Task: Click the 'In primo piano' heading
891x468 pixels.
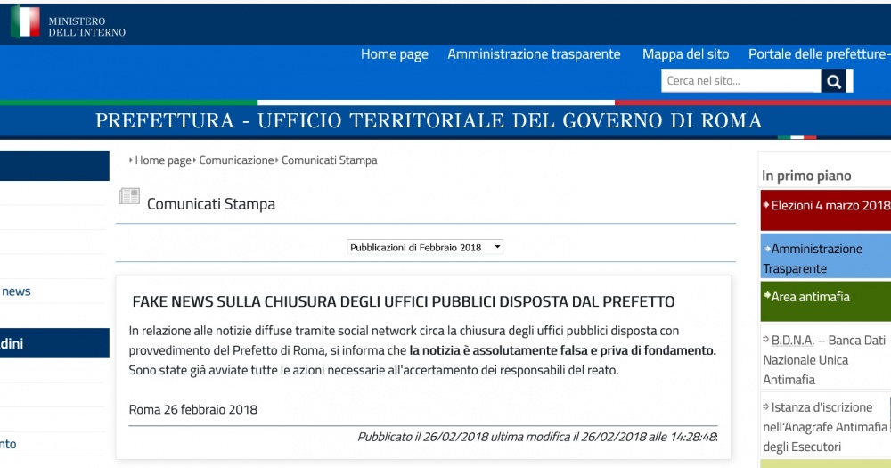Action: [806, 176]
